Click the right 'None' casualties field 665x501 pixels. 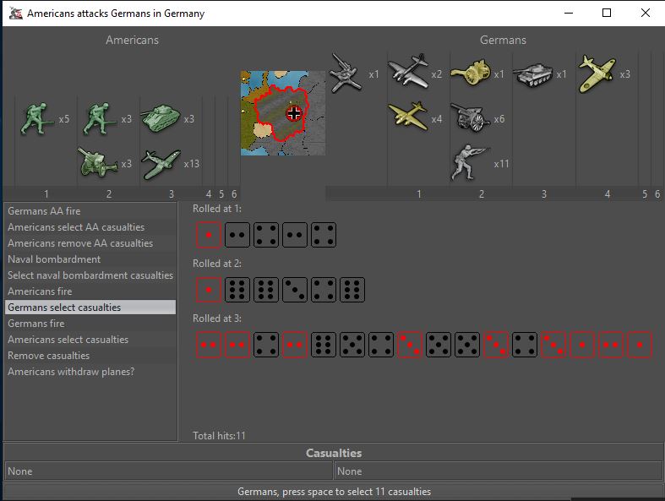coord(499,471)
